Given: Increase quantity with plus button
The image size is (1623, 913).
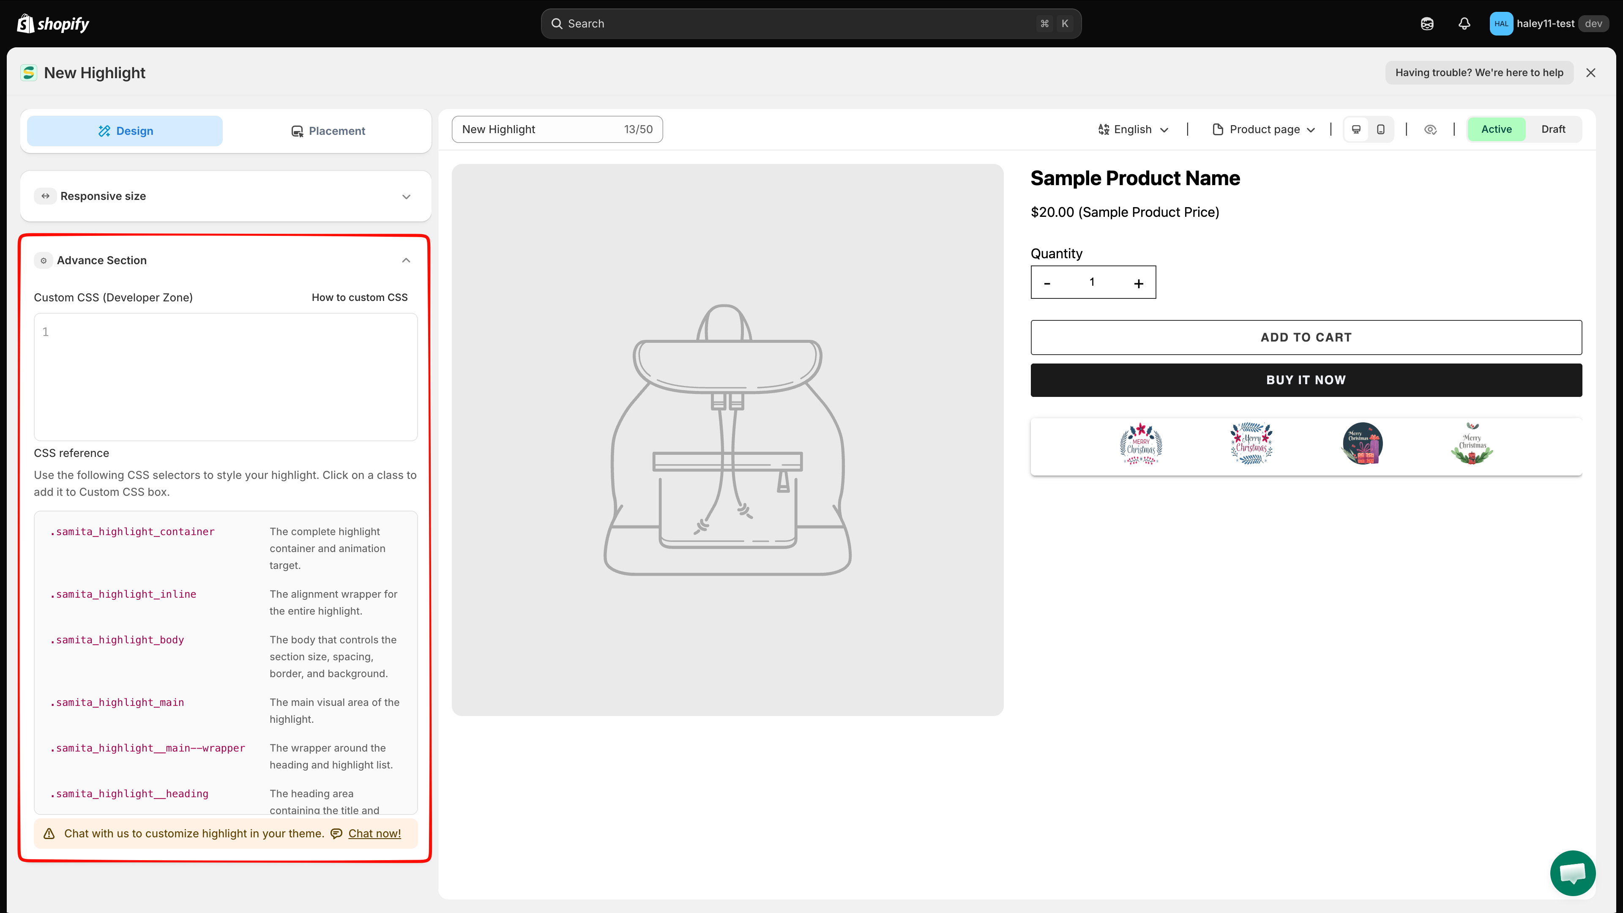Looking at the screenshot, I should point(1139,283).
